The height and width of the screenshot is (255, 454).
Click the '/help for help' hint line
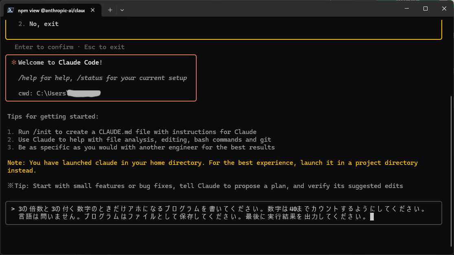[x=103, y=78]
